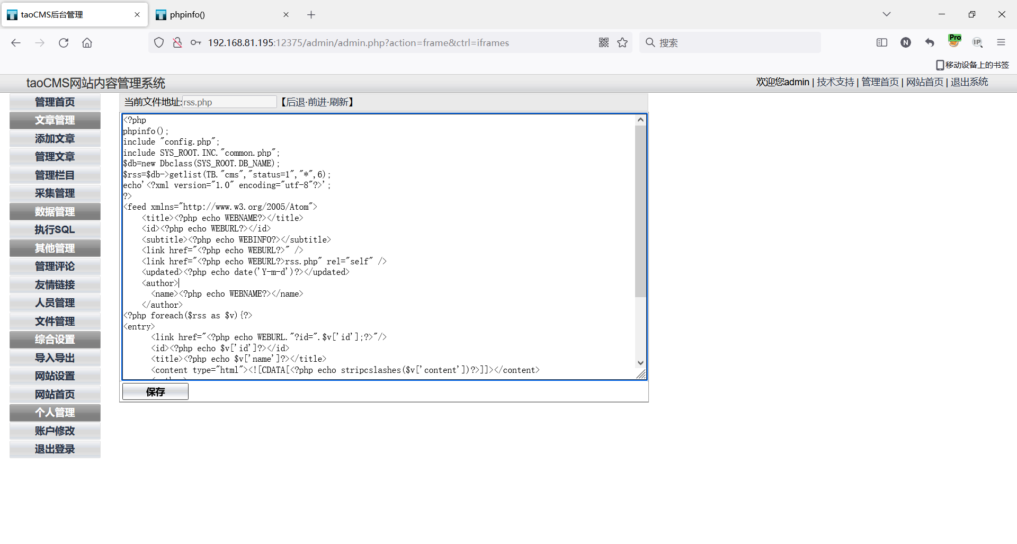Click the code editor scrollbar down arrow
The image size is (1017, 544).
tap(640, 363)
